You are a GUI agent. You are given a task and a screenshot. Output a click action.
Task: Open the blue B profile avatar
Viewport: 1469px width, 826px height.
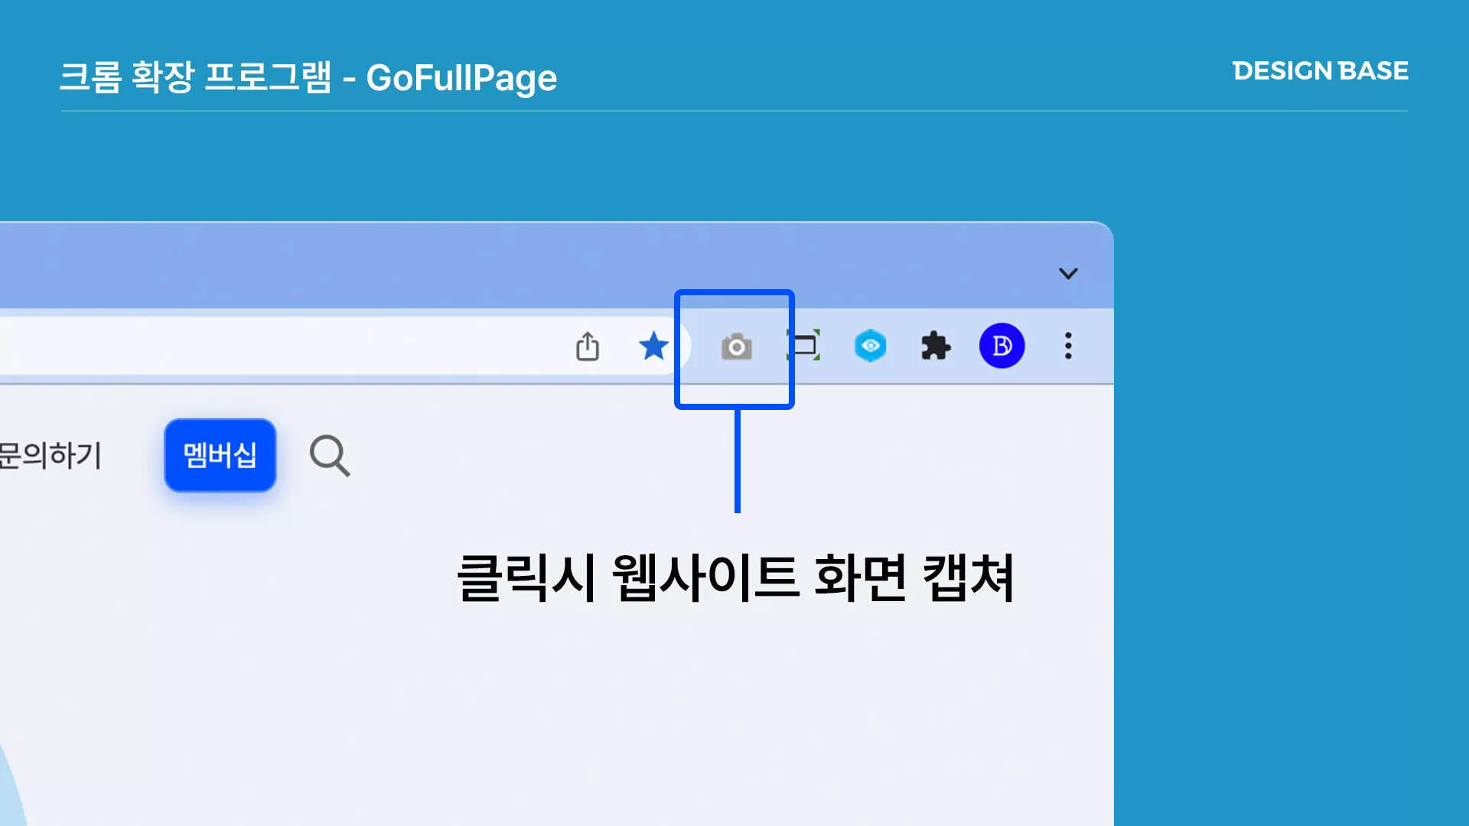pyautogui.click(x=1002, y=346)
